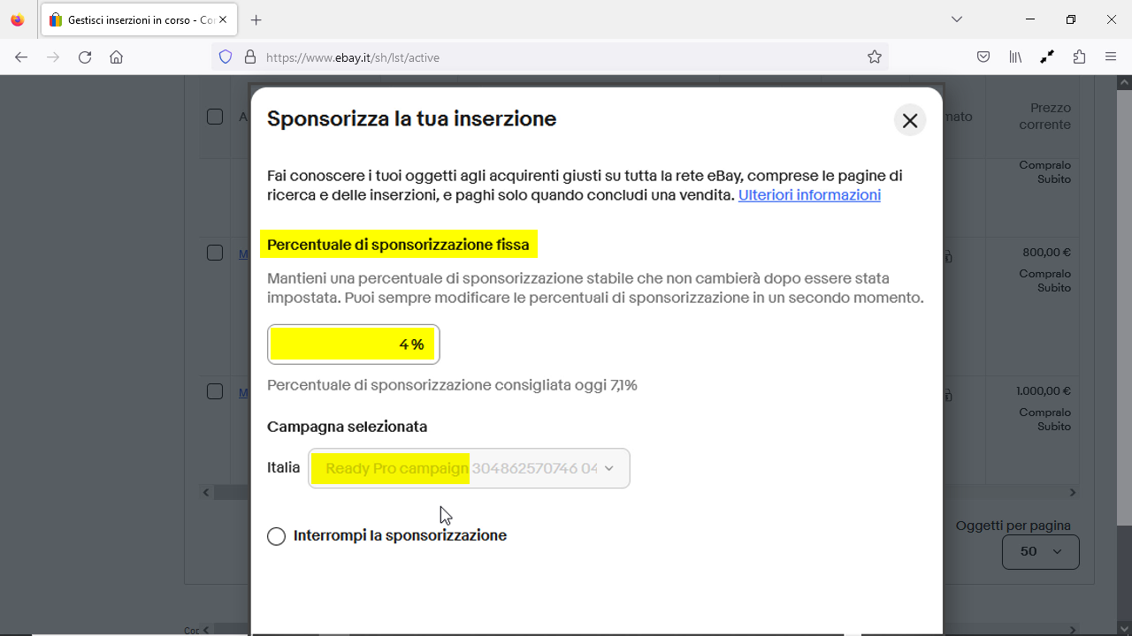Show site security lock information
Viewport: 1132px width, 636px height.
(x=250, y=57)
